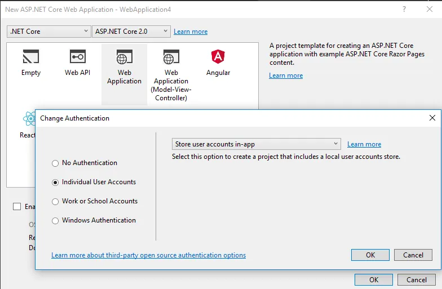
Task: Choose Work or School Accounts option
Action: (x=55, y=202)
